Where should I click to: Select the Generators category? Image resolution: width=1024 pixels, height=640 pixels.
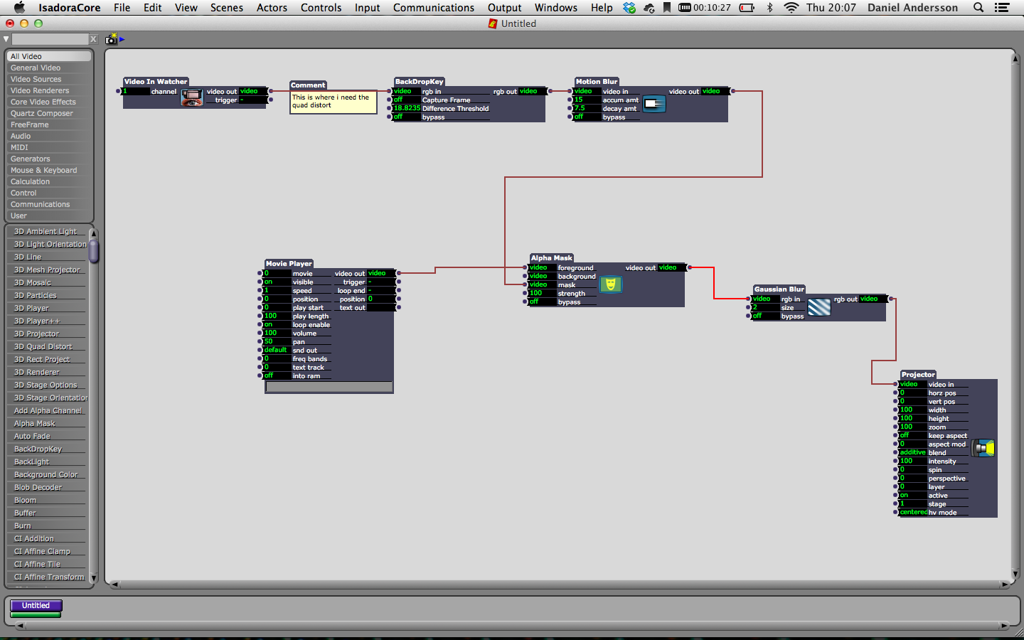50,159
